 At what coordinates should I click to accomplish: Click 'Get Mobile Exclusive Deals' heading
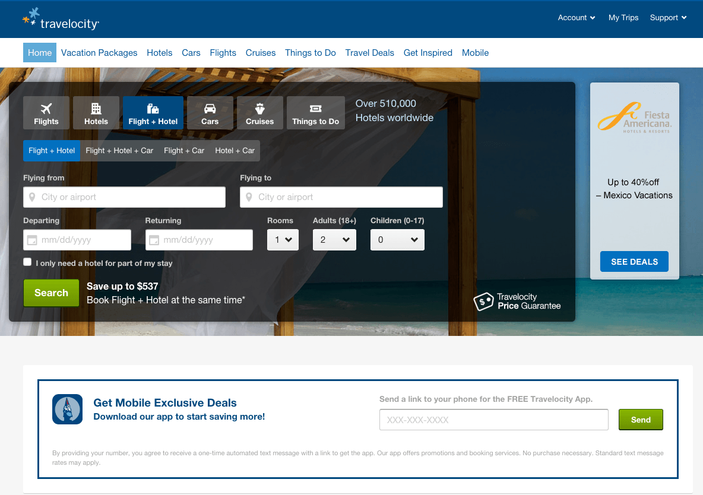pos(165,402)
